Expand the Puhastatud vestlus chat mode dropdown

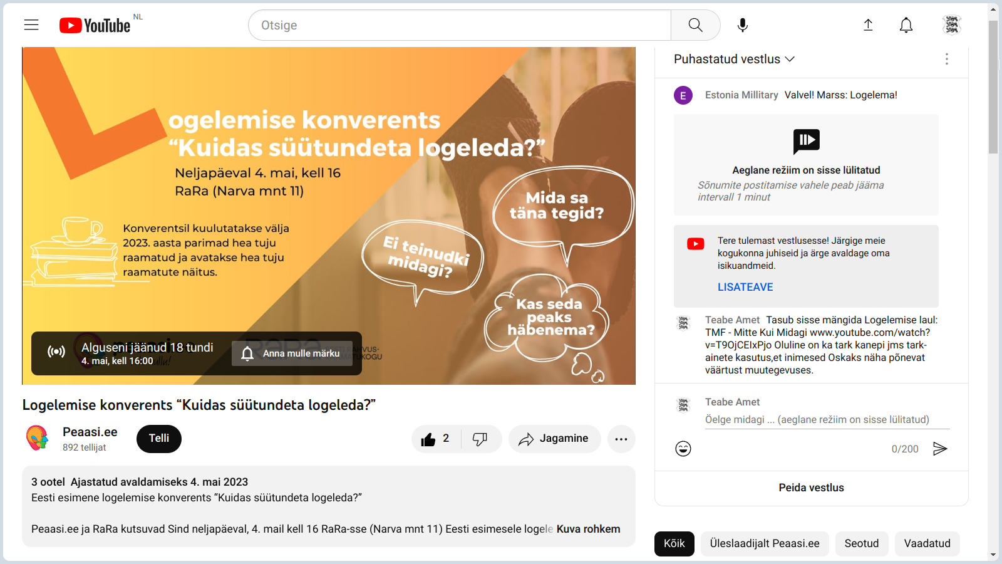pos(734,59)
